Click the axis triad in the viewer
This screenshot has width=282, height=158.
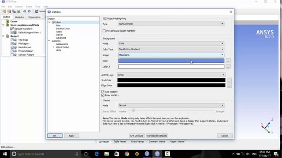[x=267, y=126]
